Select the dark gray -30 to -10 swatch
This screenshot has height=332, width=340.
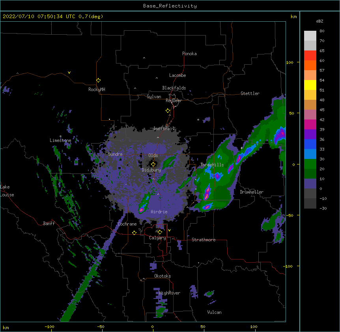coord(310,203)
